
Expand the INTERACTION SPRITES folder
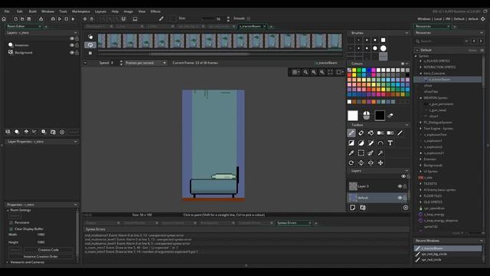(x=420, y=67)
